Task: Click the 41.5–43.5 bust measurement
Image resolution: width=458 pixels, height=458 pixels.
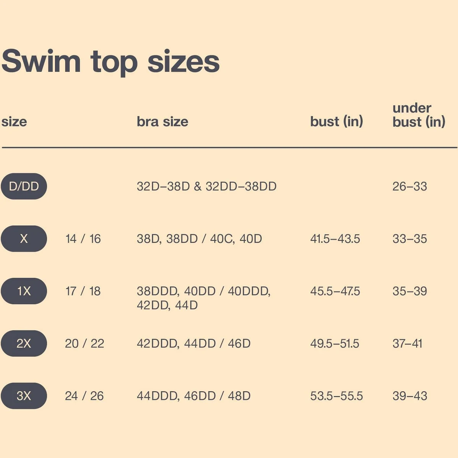Action: [x=335, y=239]
